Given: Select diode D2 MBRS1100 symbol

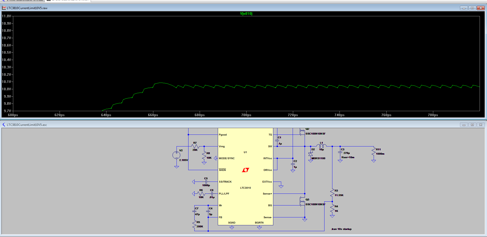Looking at the screenshot, I should (310, 154).
